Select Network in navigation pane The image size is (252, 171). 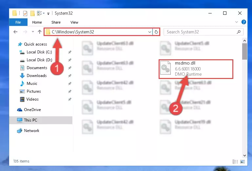tap(28, 131)
